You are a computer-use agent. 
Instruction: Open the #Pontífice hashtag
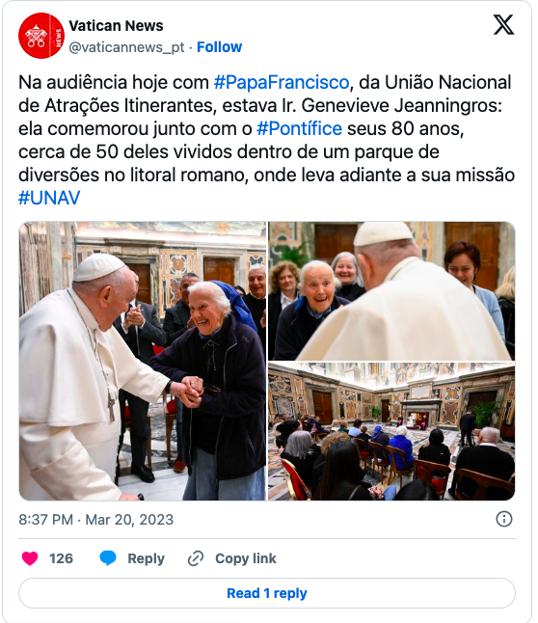(x=299, y=128)
